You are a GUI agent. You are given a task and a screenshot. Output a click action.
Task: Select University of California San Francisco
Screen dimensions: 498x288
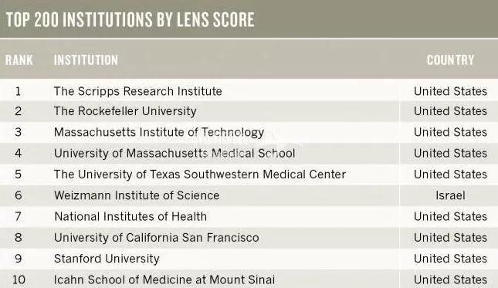pos(156,238)
